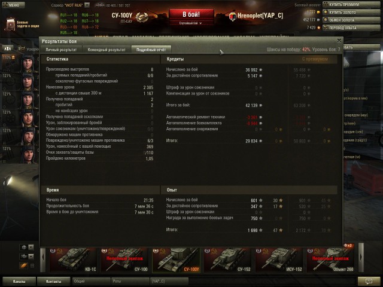Click ОБМЕН ЗОЛОТА button
Viewport: 383px width, 287px height.
point(351,20)
